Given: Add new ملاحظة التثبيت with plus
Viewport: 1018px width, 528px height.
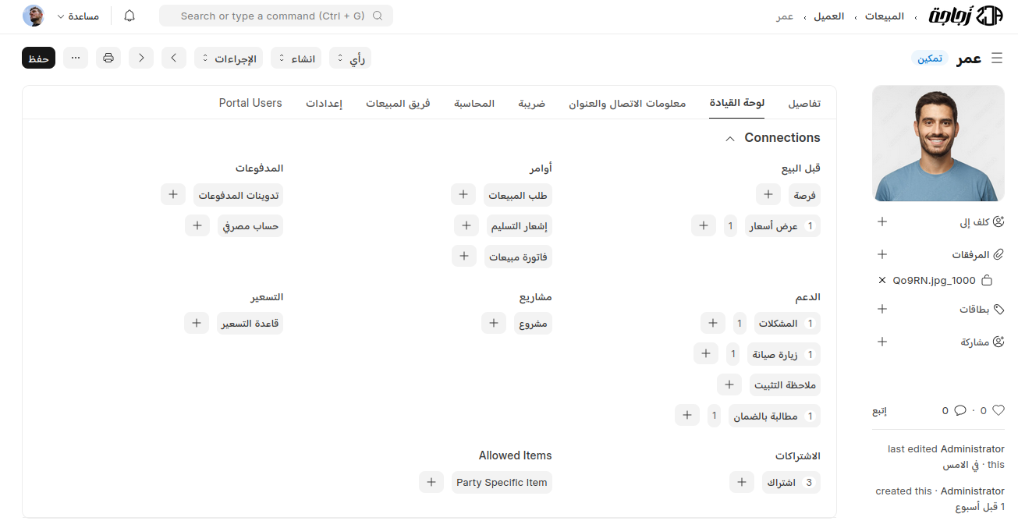Looking at the screenshot, I should click(729, 384).
